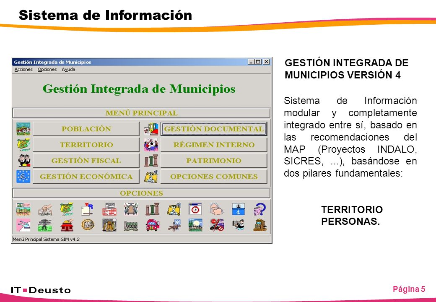Image resolution: width=436 pixels, height=302 pixels.
Task: Open the red house with hand icon
Action: [x=67, y=225]
